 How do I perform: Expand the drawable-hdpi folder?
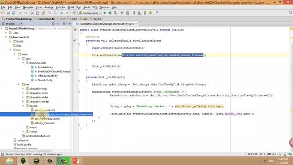pyautogui.click(x=23, y=88)
